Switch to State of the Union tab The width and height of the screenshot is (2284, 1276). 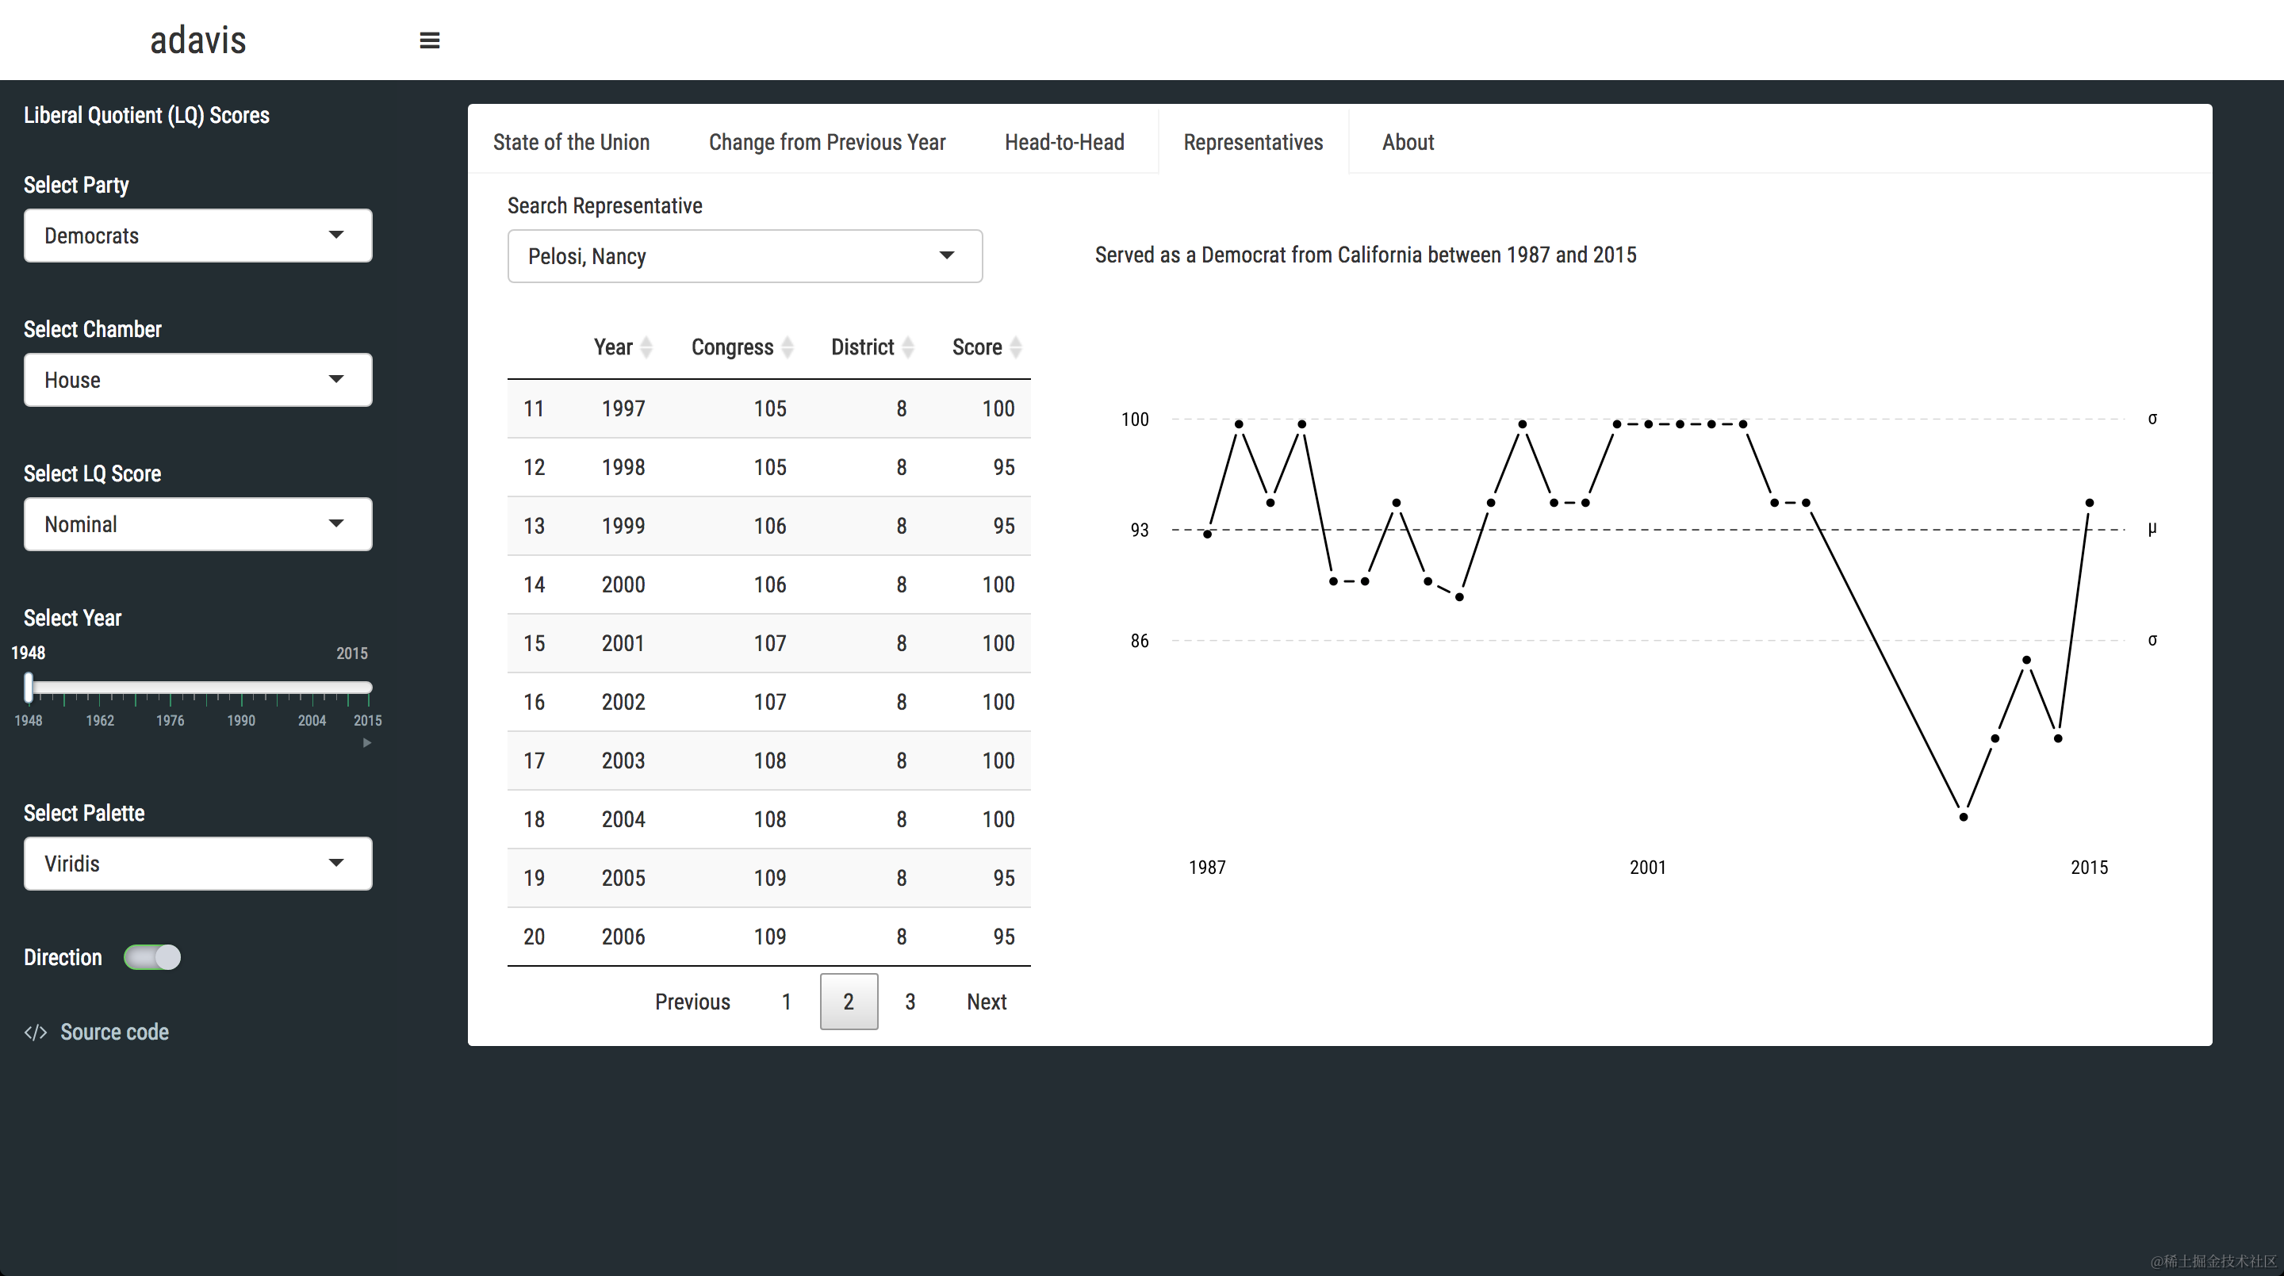pyautogui.click(x=571, y=143)
